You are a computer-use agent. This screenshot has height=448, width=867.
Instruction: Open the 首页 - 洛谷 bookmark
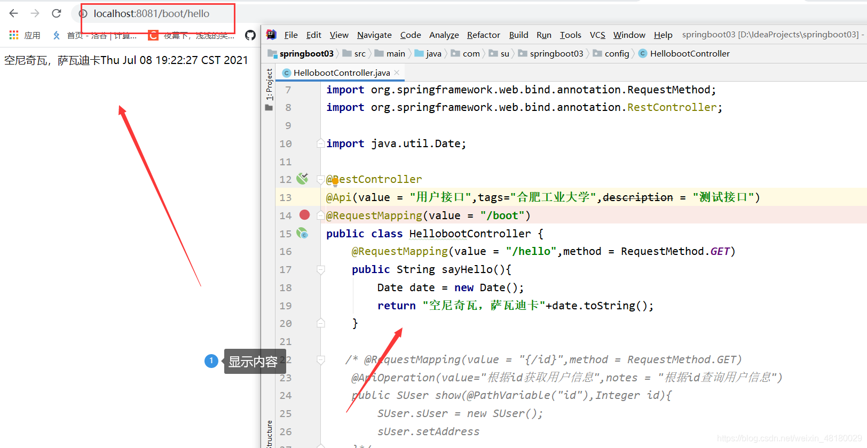tap(94, 35)
